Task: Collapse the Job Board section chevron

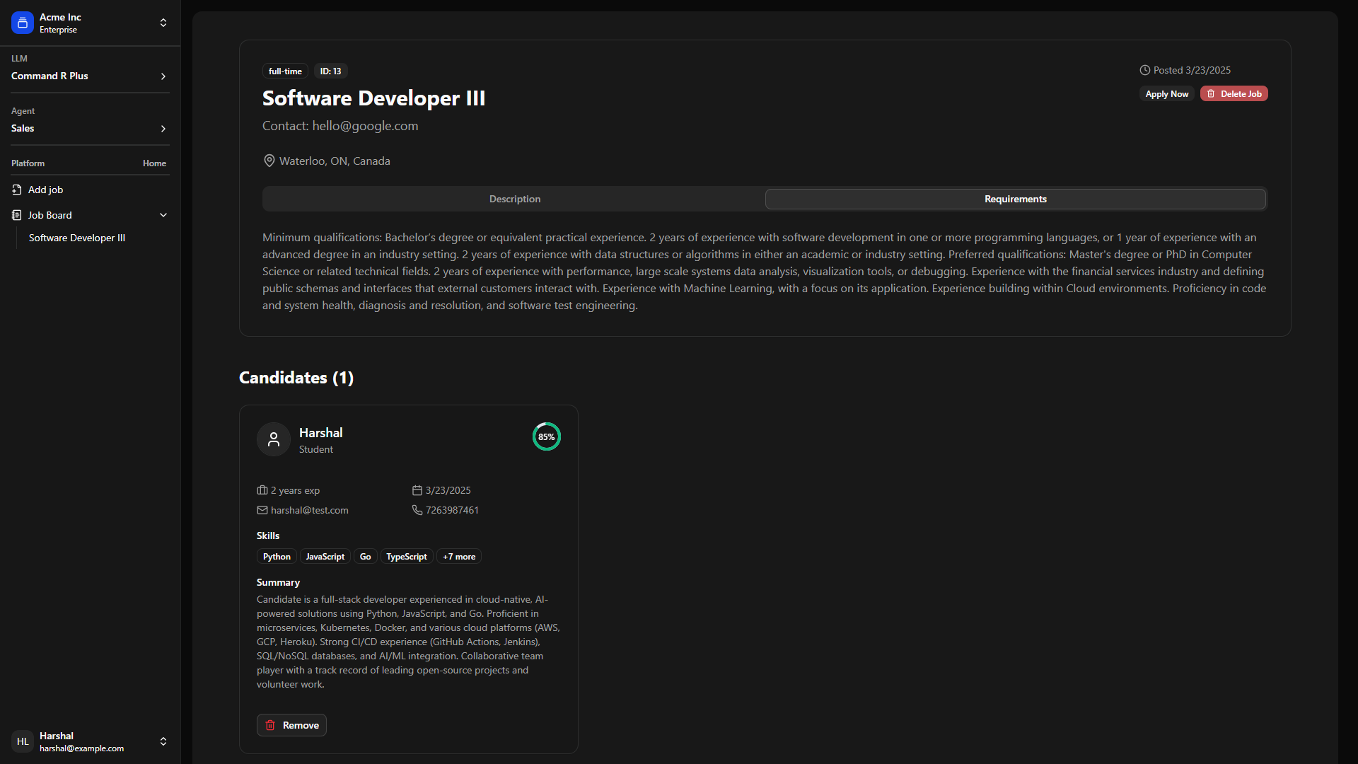Action: (163, 215)
